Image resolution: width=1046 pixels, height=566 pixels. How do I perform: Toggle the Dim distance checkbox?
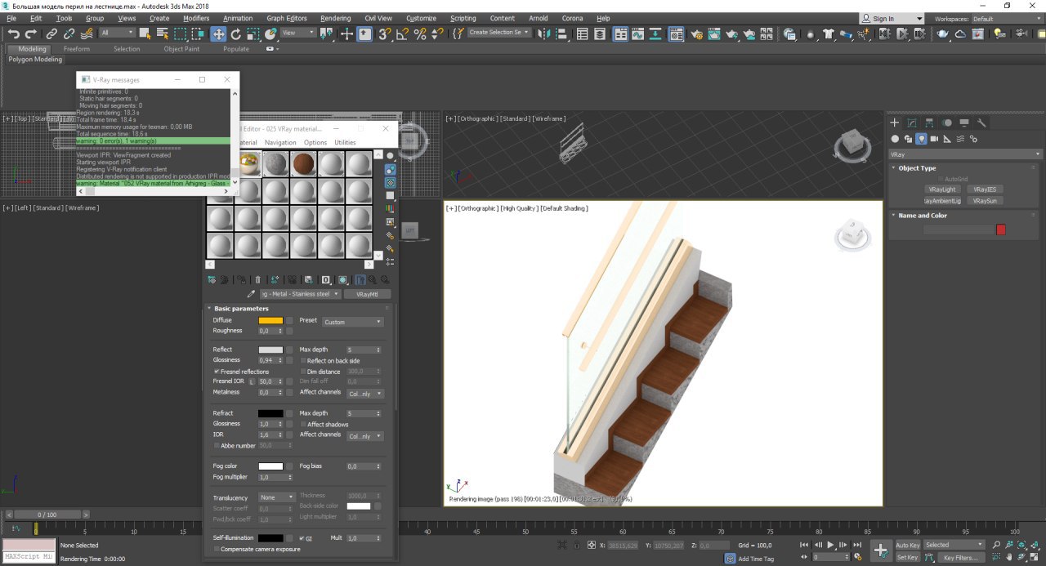(303, 372)
